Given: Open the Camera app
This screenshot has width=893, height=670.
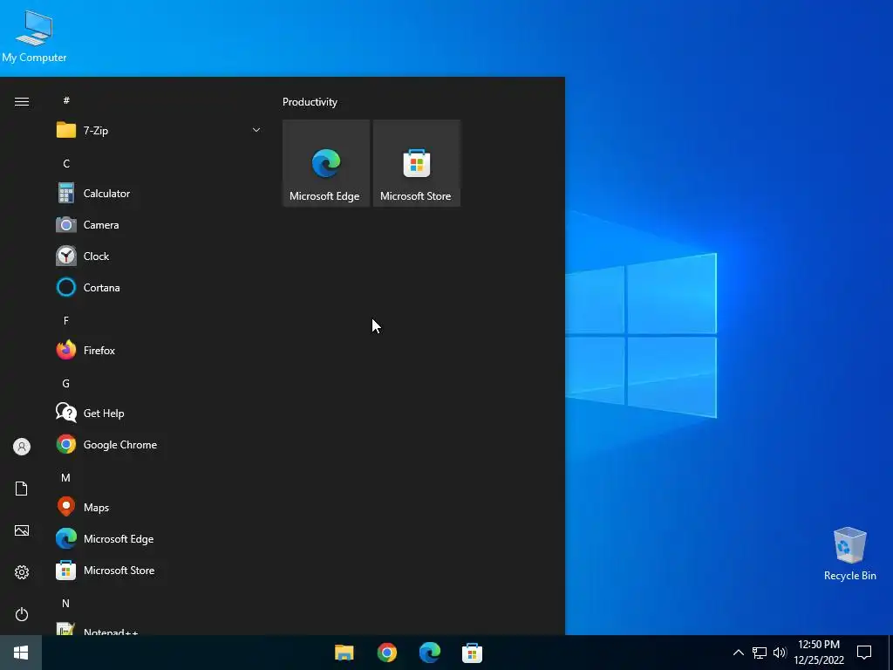Looking at the screenshot, I should (x=159, y=225).
